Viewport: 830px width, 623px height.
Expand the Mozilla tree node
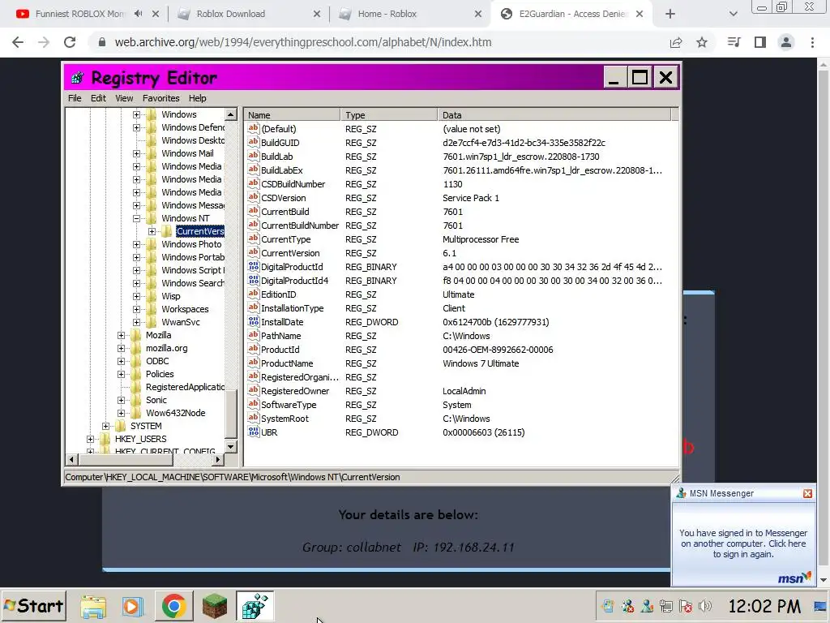(122, 335)
